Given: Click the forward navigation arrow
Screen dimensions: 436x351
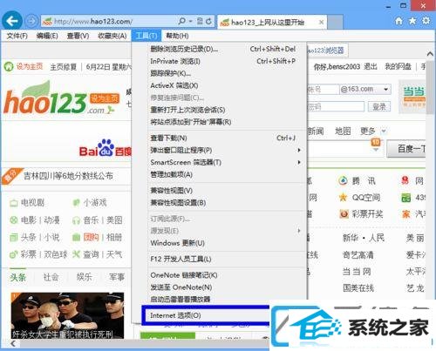Looking at the screenshot, I should [x=31, y=21].
